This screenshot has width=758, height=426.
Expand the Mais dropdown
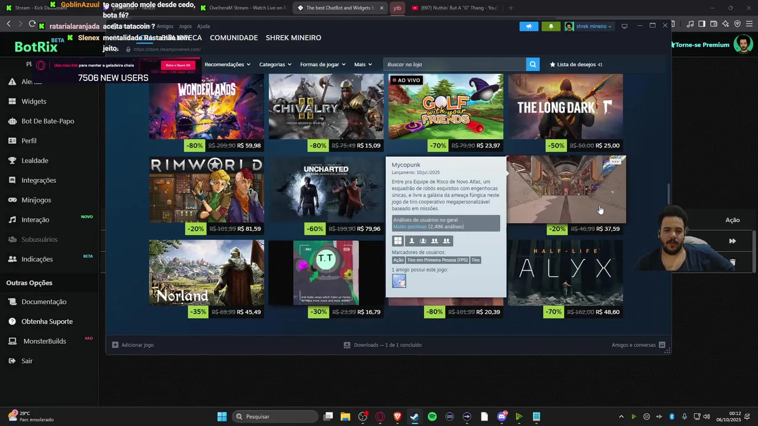tap(363, 64)
